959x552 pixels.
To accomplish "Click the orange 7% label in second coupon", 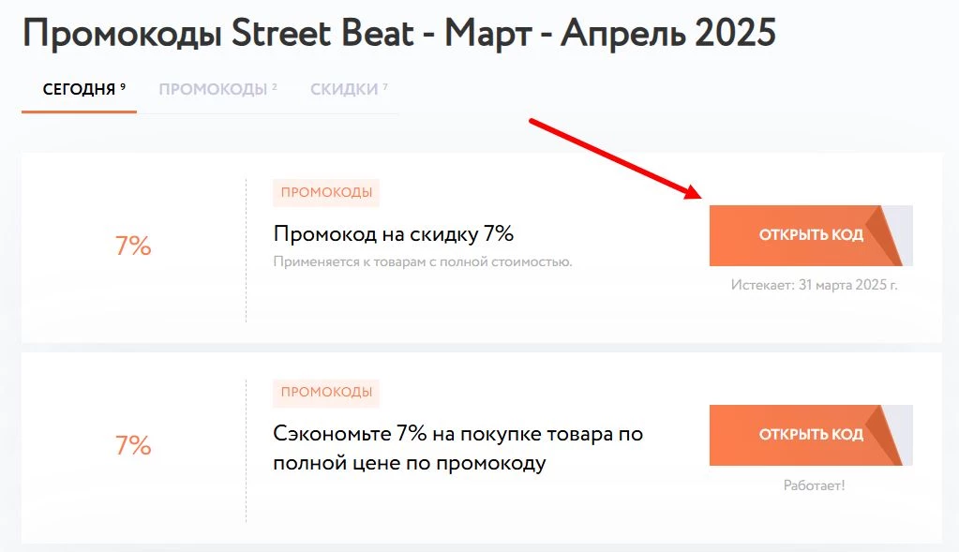I will [133, 445].
